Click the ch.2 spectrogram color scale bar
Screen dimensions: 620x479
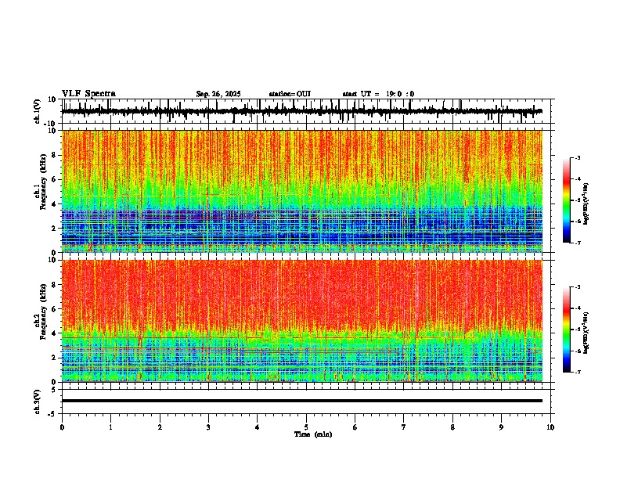pos(567,330)
